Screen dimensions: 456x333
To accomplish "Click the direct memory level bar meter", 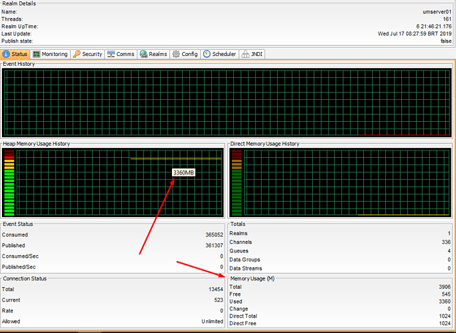I will [x=237, y=182].
